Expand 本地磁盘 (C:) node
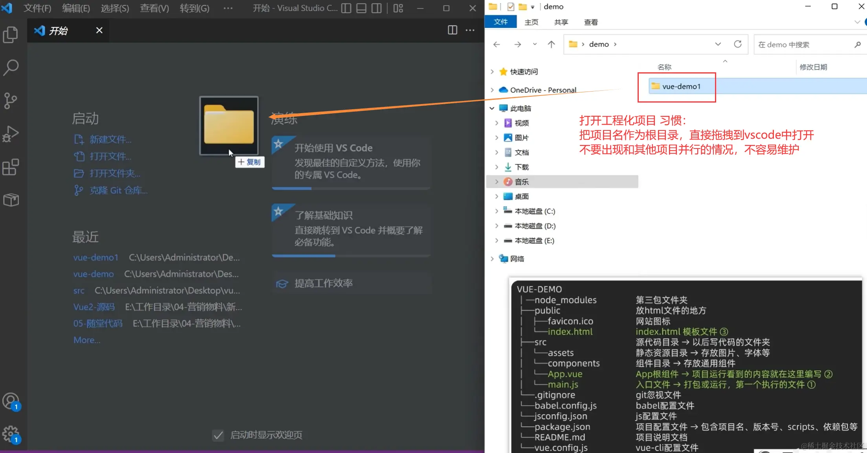 point(497,211)
